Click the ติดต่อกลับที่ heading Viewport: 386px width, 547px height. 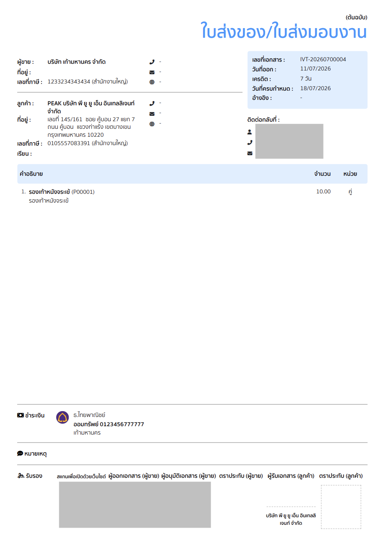pos(263,120)
